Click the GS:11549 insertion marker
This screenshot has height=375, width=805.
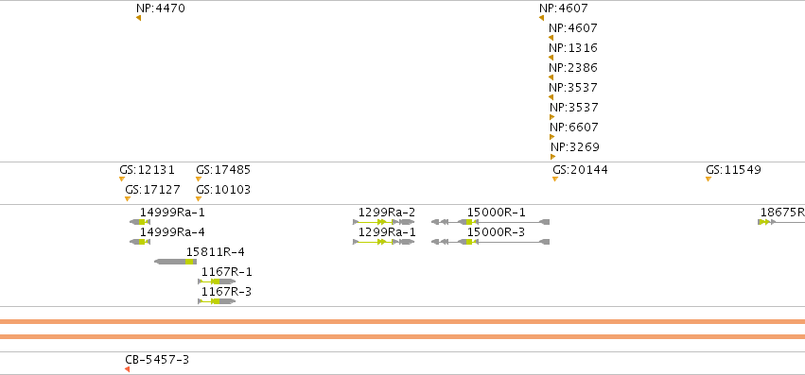click(x=709, y=179)
